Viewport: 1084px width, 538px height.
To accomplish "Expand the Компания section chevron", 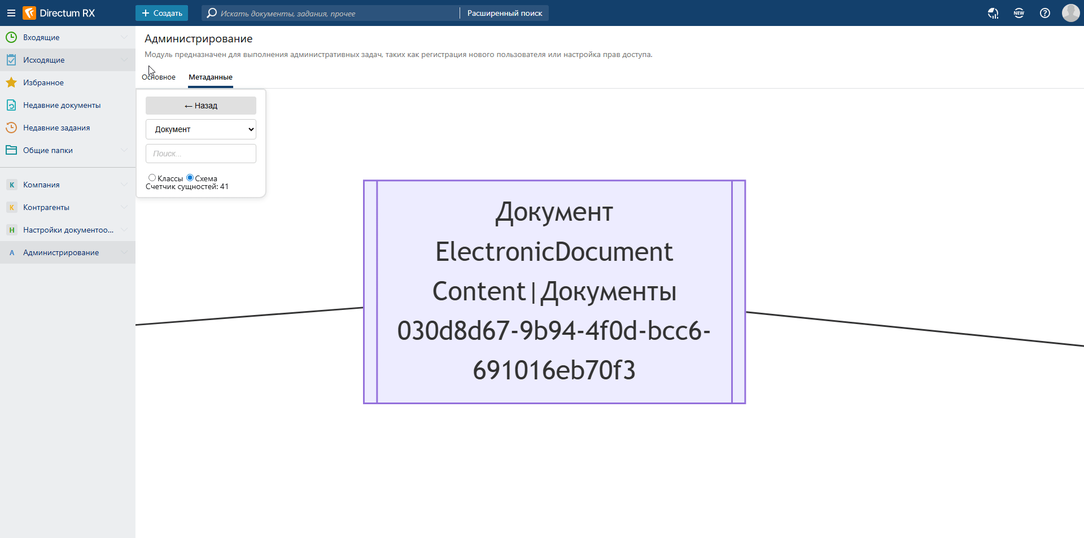I will click(124, 185).
